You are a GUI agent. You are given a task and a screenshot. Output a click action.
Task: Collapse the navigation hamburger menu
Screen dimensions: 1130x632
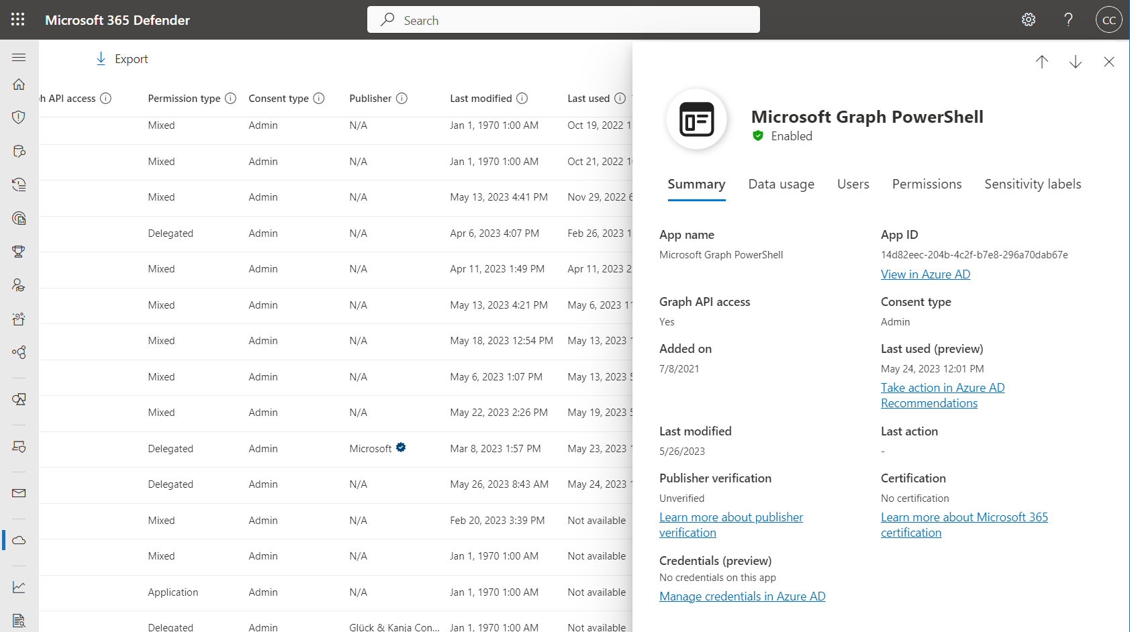(x=19, y=58)
